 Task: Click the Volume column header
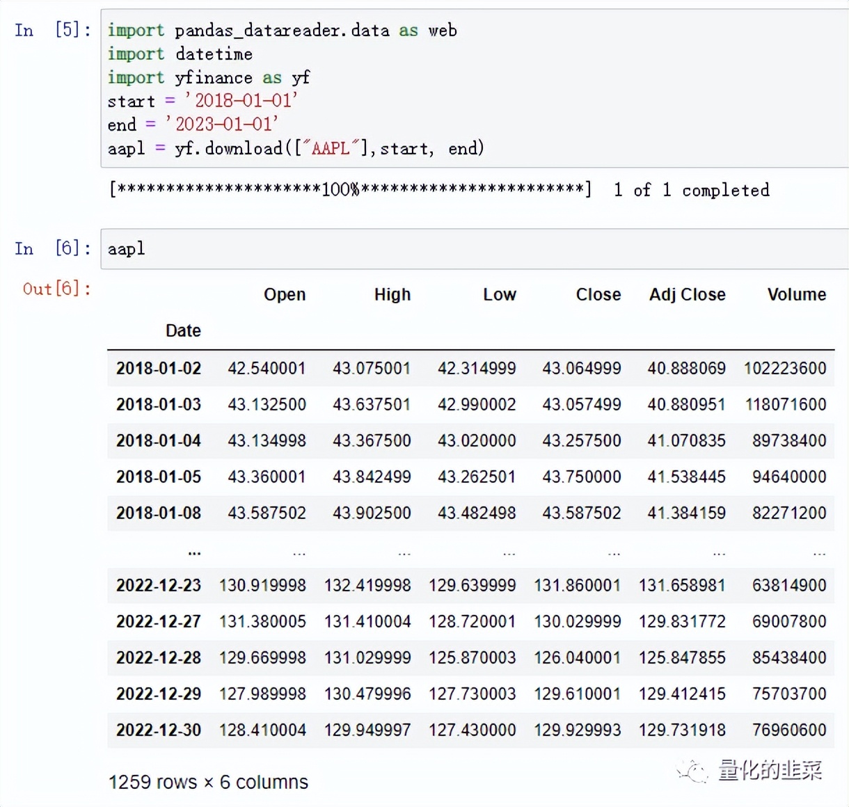click(x=797, y=294)
